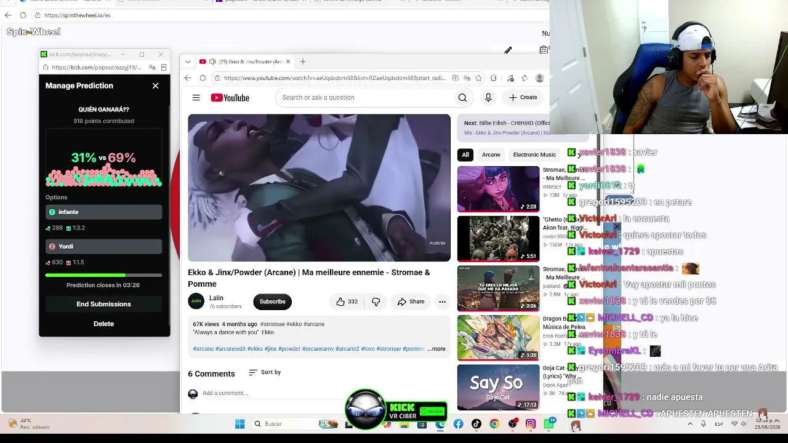Focus the YouTube search box
Image resolution: width=788 pixels, height=443 pixels.
pyautogui.click(x=366, y=97)
